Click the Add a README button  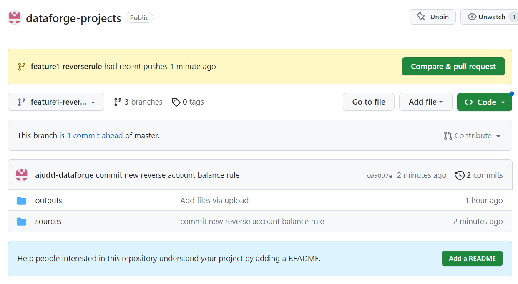click(x=472, y=259)
